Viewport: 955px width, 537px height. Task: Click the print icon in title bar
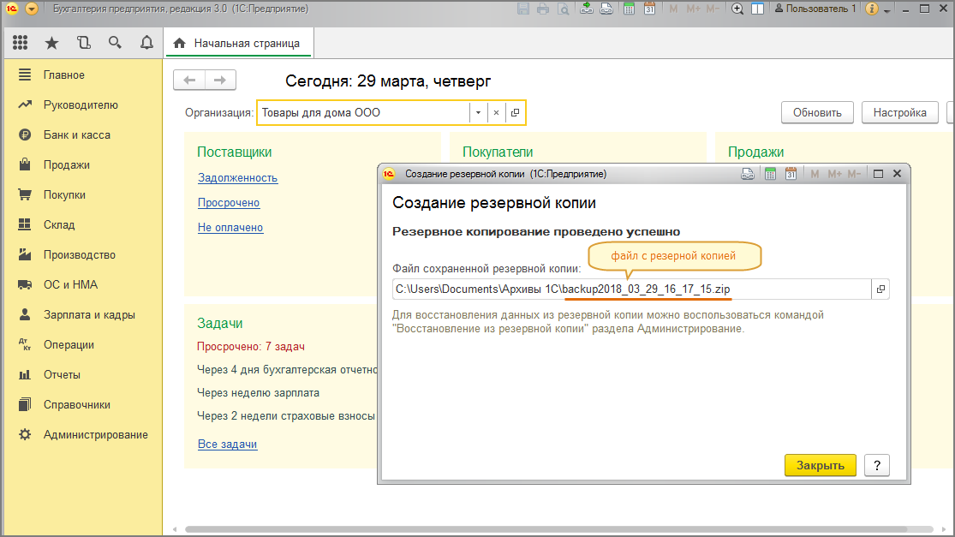coord(543,9)
